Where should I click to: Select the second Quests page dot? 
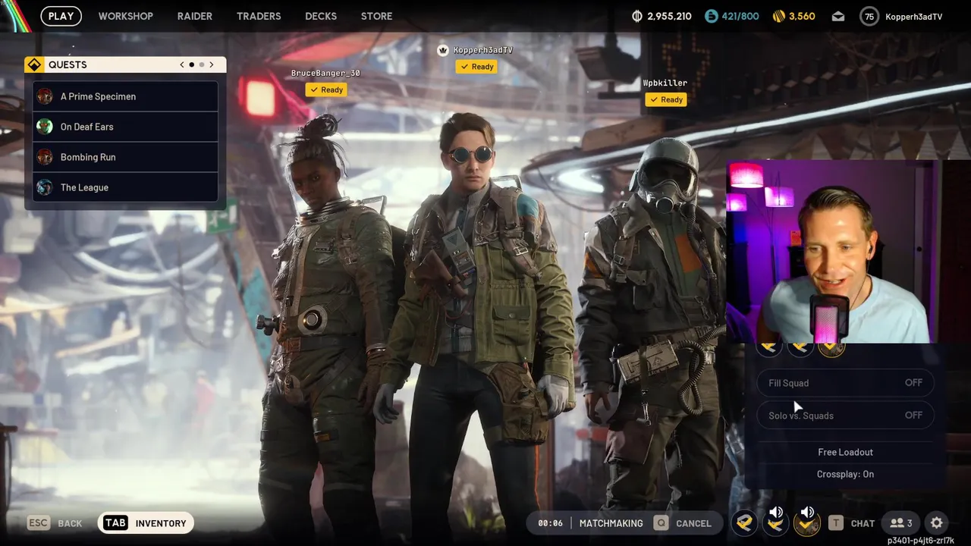click(201, 64)
